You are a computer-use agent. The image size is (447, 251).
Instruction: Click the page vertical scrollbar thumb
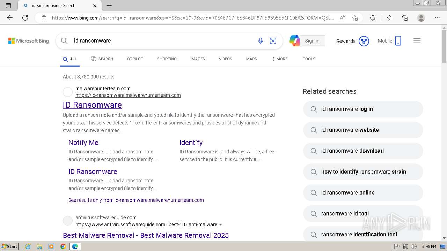tap(444, 46)
